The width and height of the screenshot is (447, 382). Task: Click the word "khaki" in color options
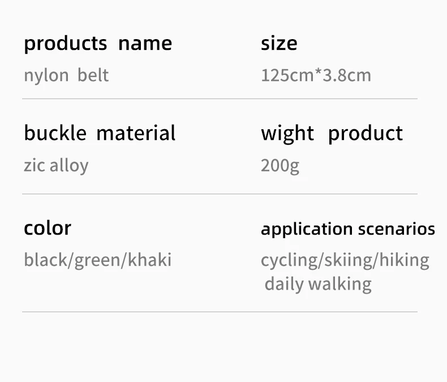click(x=149, y=260)
